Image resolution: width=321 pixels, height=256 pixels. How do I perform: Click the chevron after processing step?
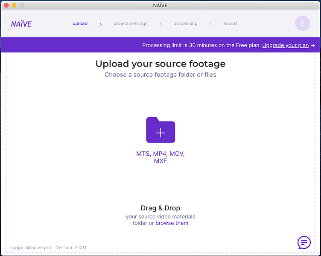pyautogui.click(x=210, y=24)
